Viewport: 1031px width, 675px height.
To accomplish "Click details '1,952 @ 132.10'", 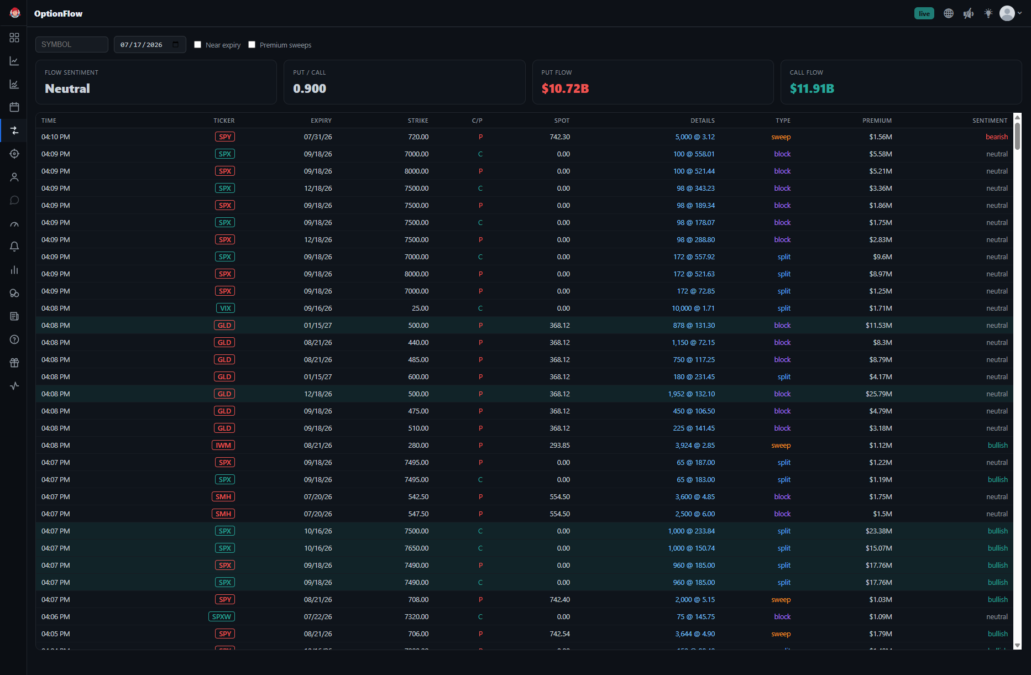I will tap(691, 394).
